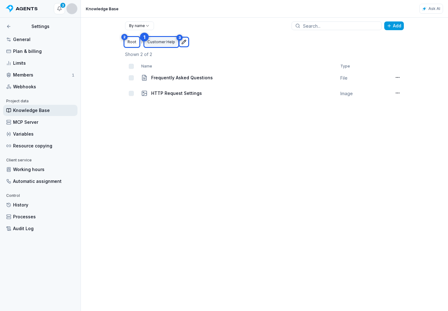448x311 pixels.
Task: Click the Name column header
Action: [147, 66]
